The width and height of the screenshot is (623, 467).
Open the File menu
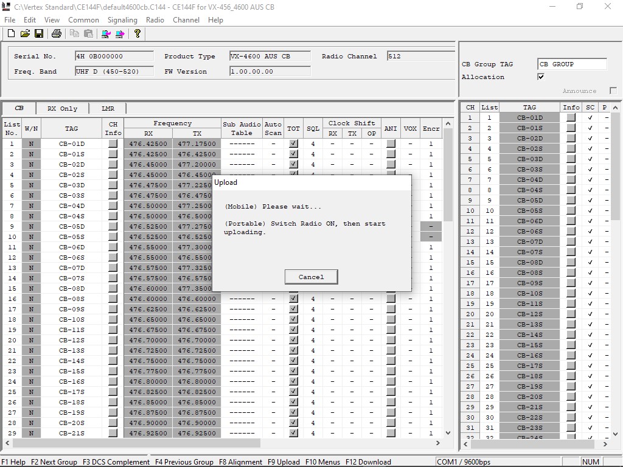click(x=10, y=20)
